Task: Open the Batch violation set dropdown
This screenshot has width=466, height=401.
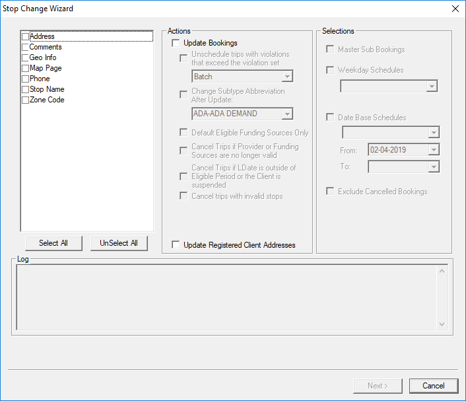Action: click(286, 77)
